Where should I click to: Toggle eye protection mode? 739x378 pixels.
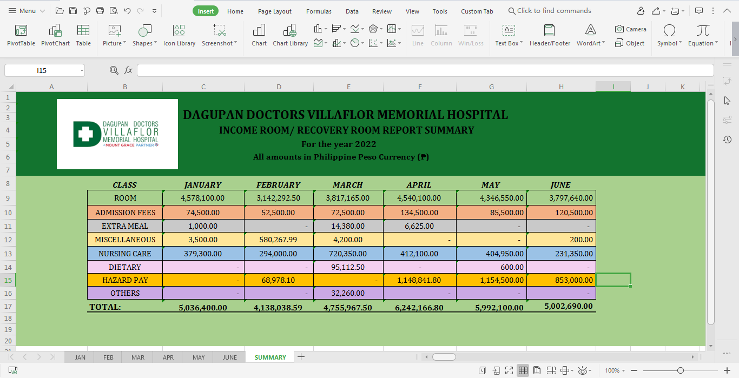point(582,370)
